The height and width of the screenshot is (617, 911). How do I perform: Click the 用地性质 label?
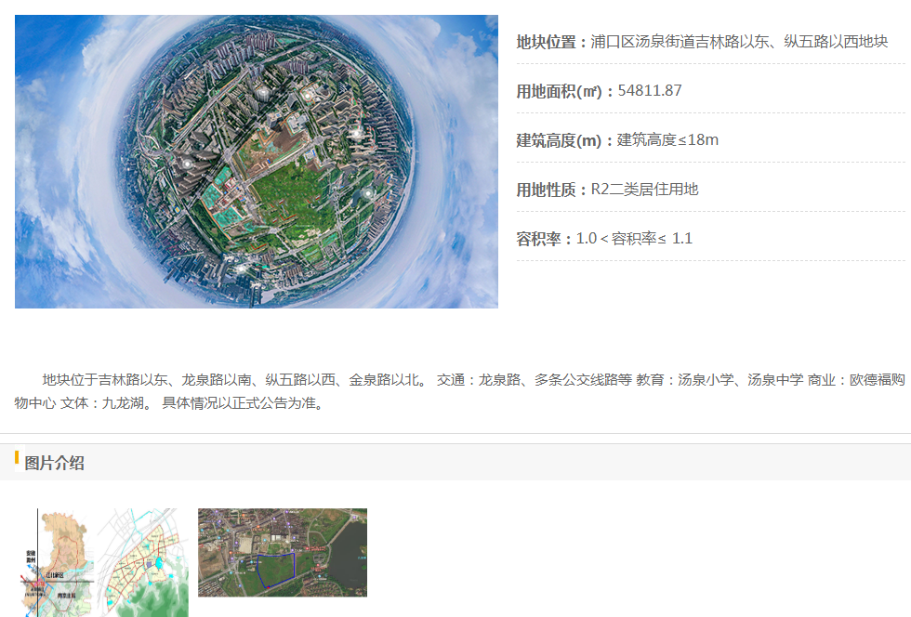point(550,190)
